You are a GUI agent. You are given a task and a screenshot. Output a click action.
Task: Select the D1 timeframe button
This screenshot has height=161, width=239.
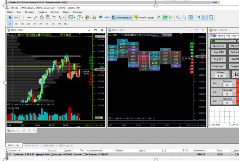click(47, 24)
